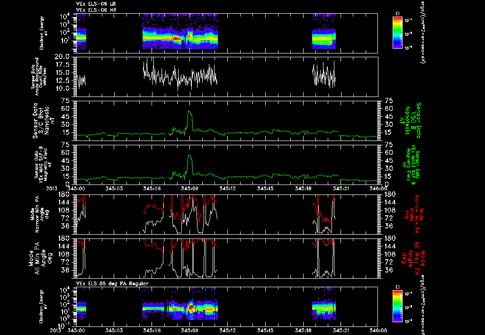485x335 pixels.
Task: Click '345:06' on the middle time axis
Action: point(152,188)
